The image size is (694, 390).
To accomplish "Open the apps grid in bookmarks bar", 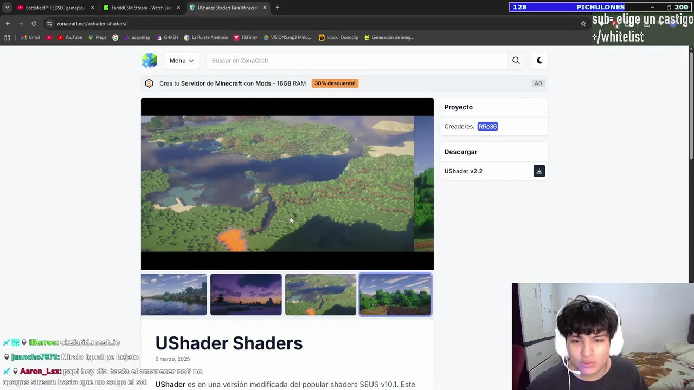I will (7, 37).
